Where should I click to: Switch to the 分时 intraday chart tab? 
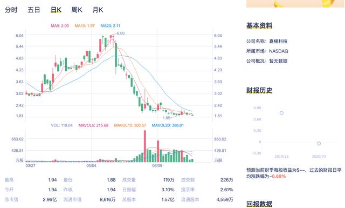pos(11,10)
